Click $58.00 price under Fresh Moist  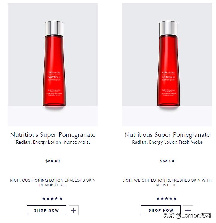click(x=167, y=161)
